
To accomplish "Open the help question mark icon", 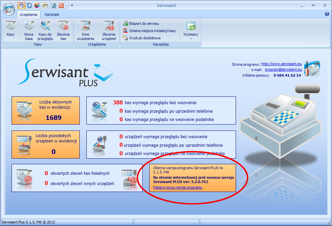I will pos(327,14).
